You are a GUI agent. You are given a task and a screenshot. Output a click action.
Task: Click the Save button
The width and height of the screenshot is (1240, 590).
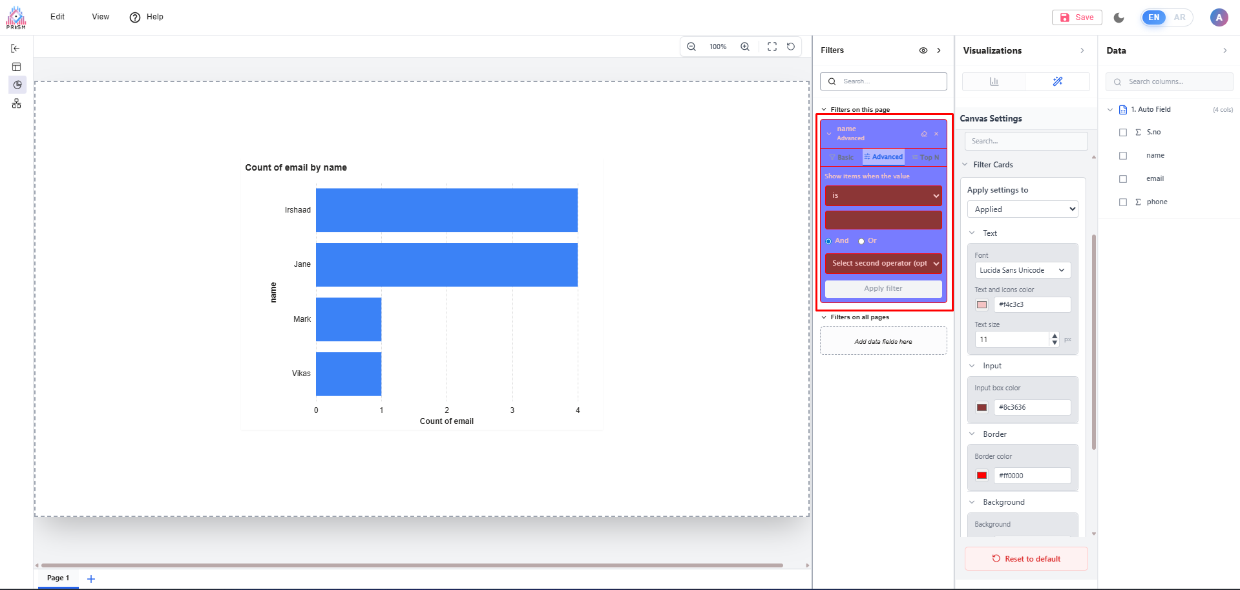[x=1077, y=17]
